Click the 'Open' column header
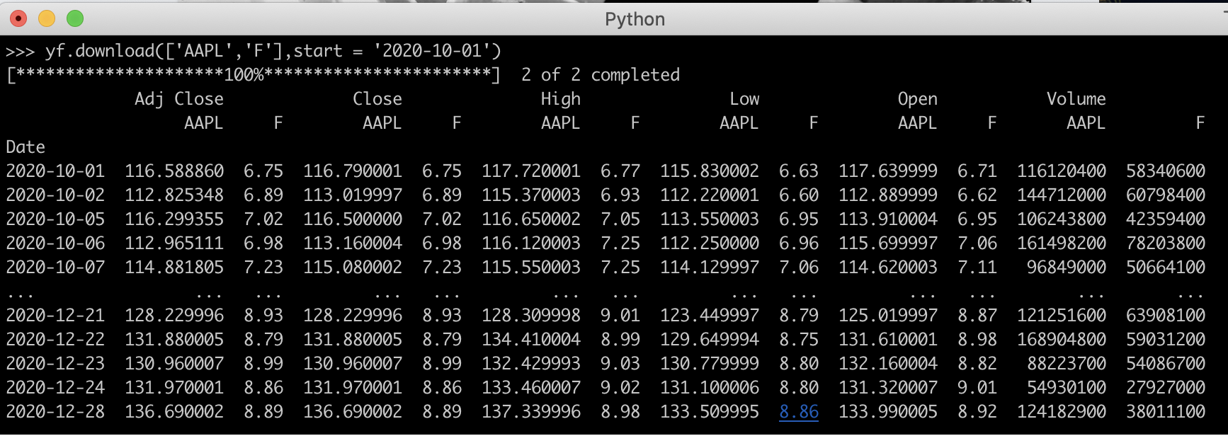1228x436 pixels. [x=918, y=99]
